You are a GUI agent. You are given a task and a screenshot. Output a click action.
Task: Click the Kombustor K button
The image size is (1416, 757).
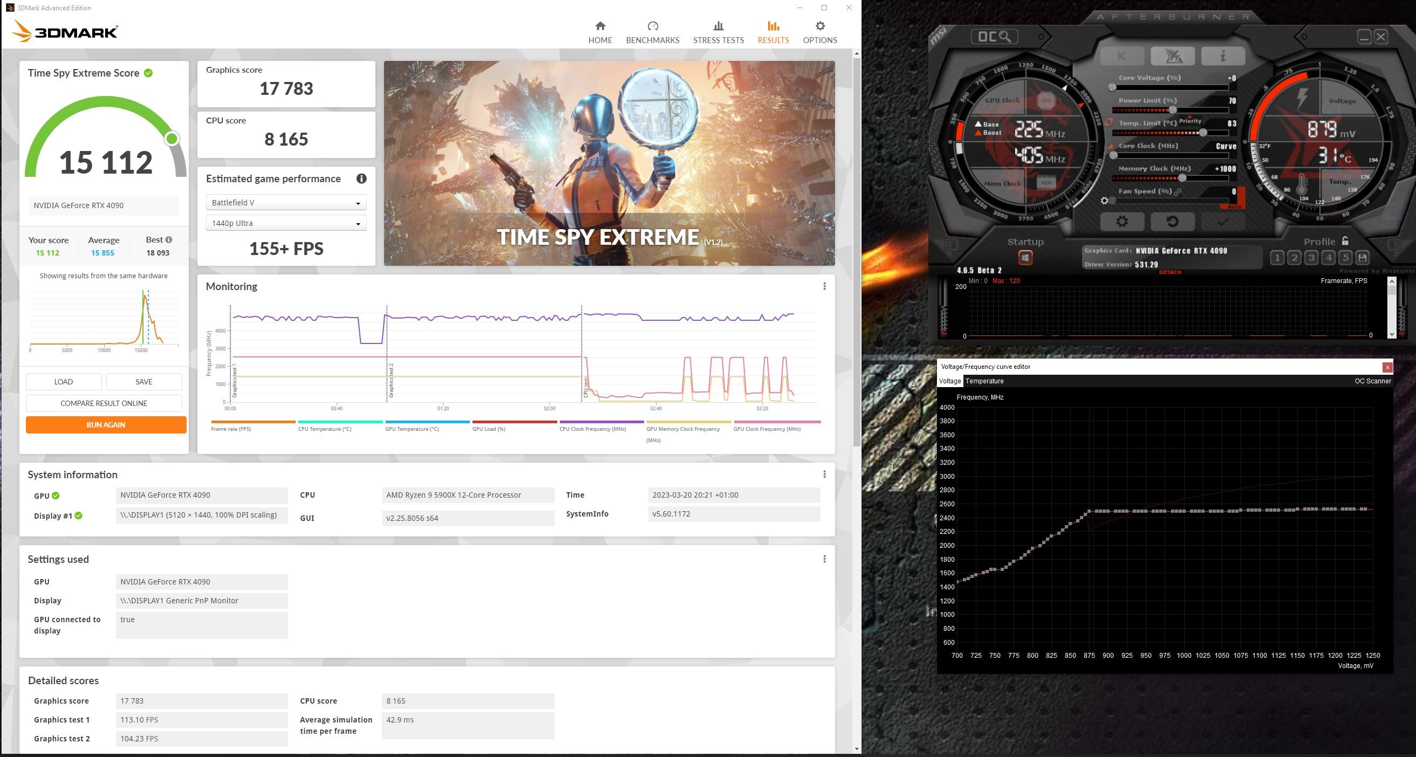[1121, 56]
